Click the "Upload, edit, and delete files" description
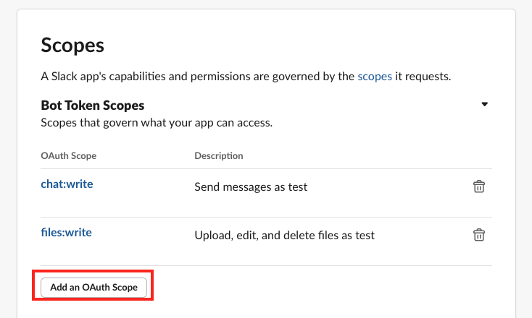The width and height of the screenshot is (532, 318). coord(284,235)
